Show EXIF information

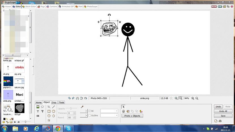pyautogui.click(x=220, y=7)
